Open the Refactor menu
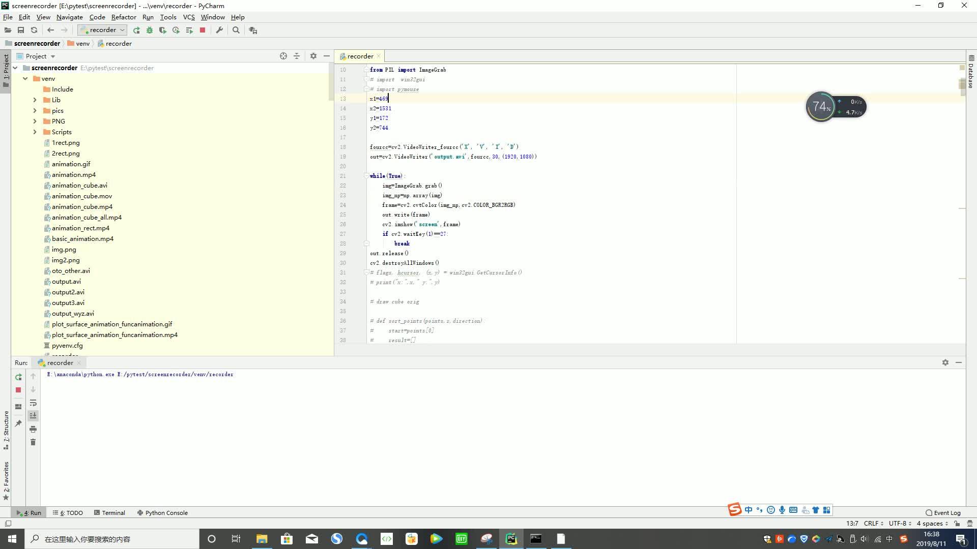977x549 pixels. pyautogui.click(x=124, y=17)
